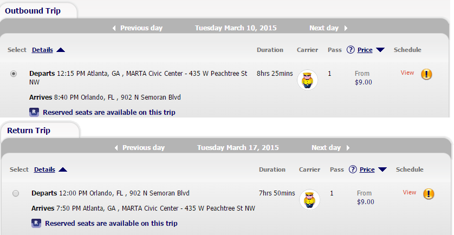454x235 pixels.
Task: Click the return trip warning exclamation icon
Action: [429, 194]
